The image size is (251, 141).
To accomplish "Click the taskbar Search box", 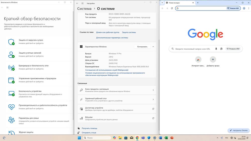I will (97, 138).
